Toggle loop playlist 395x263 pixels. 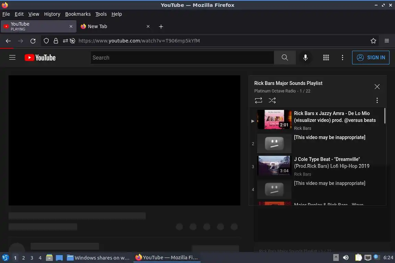[x=259, y=100]
